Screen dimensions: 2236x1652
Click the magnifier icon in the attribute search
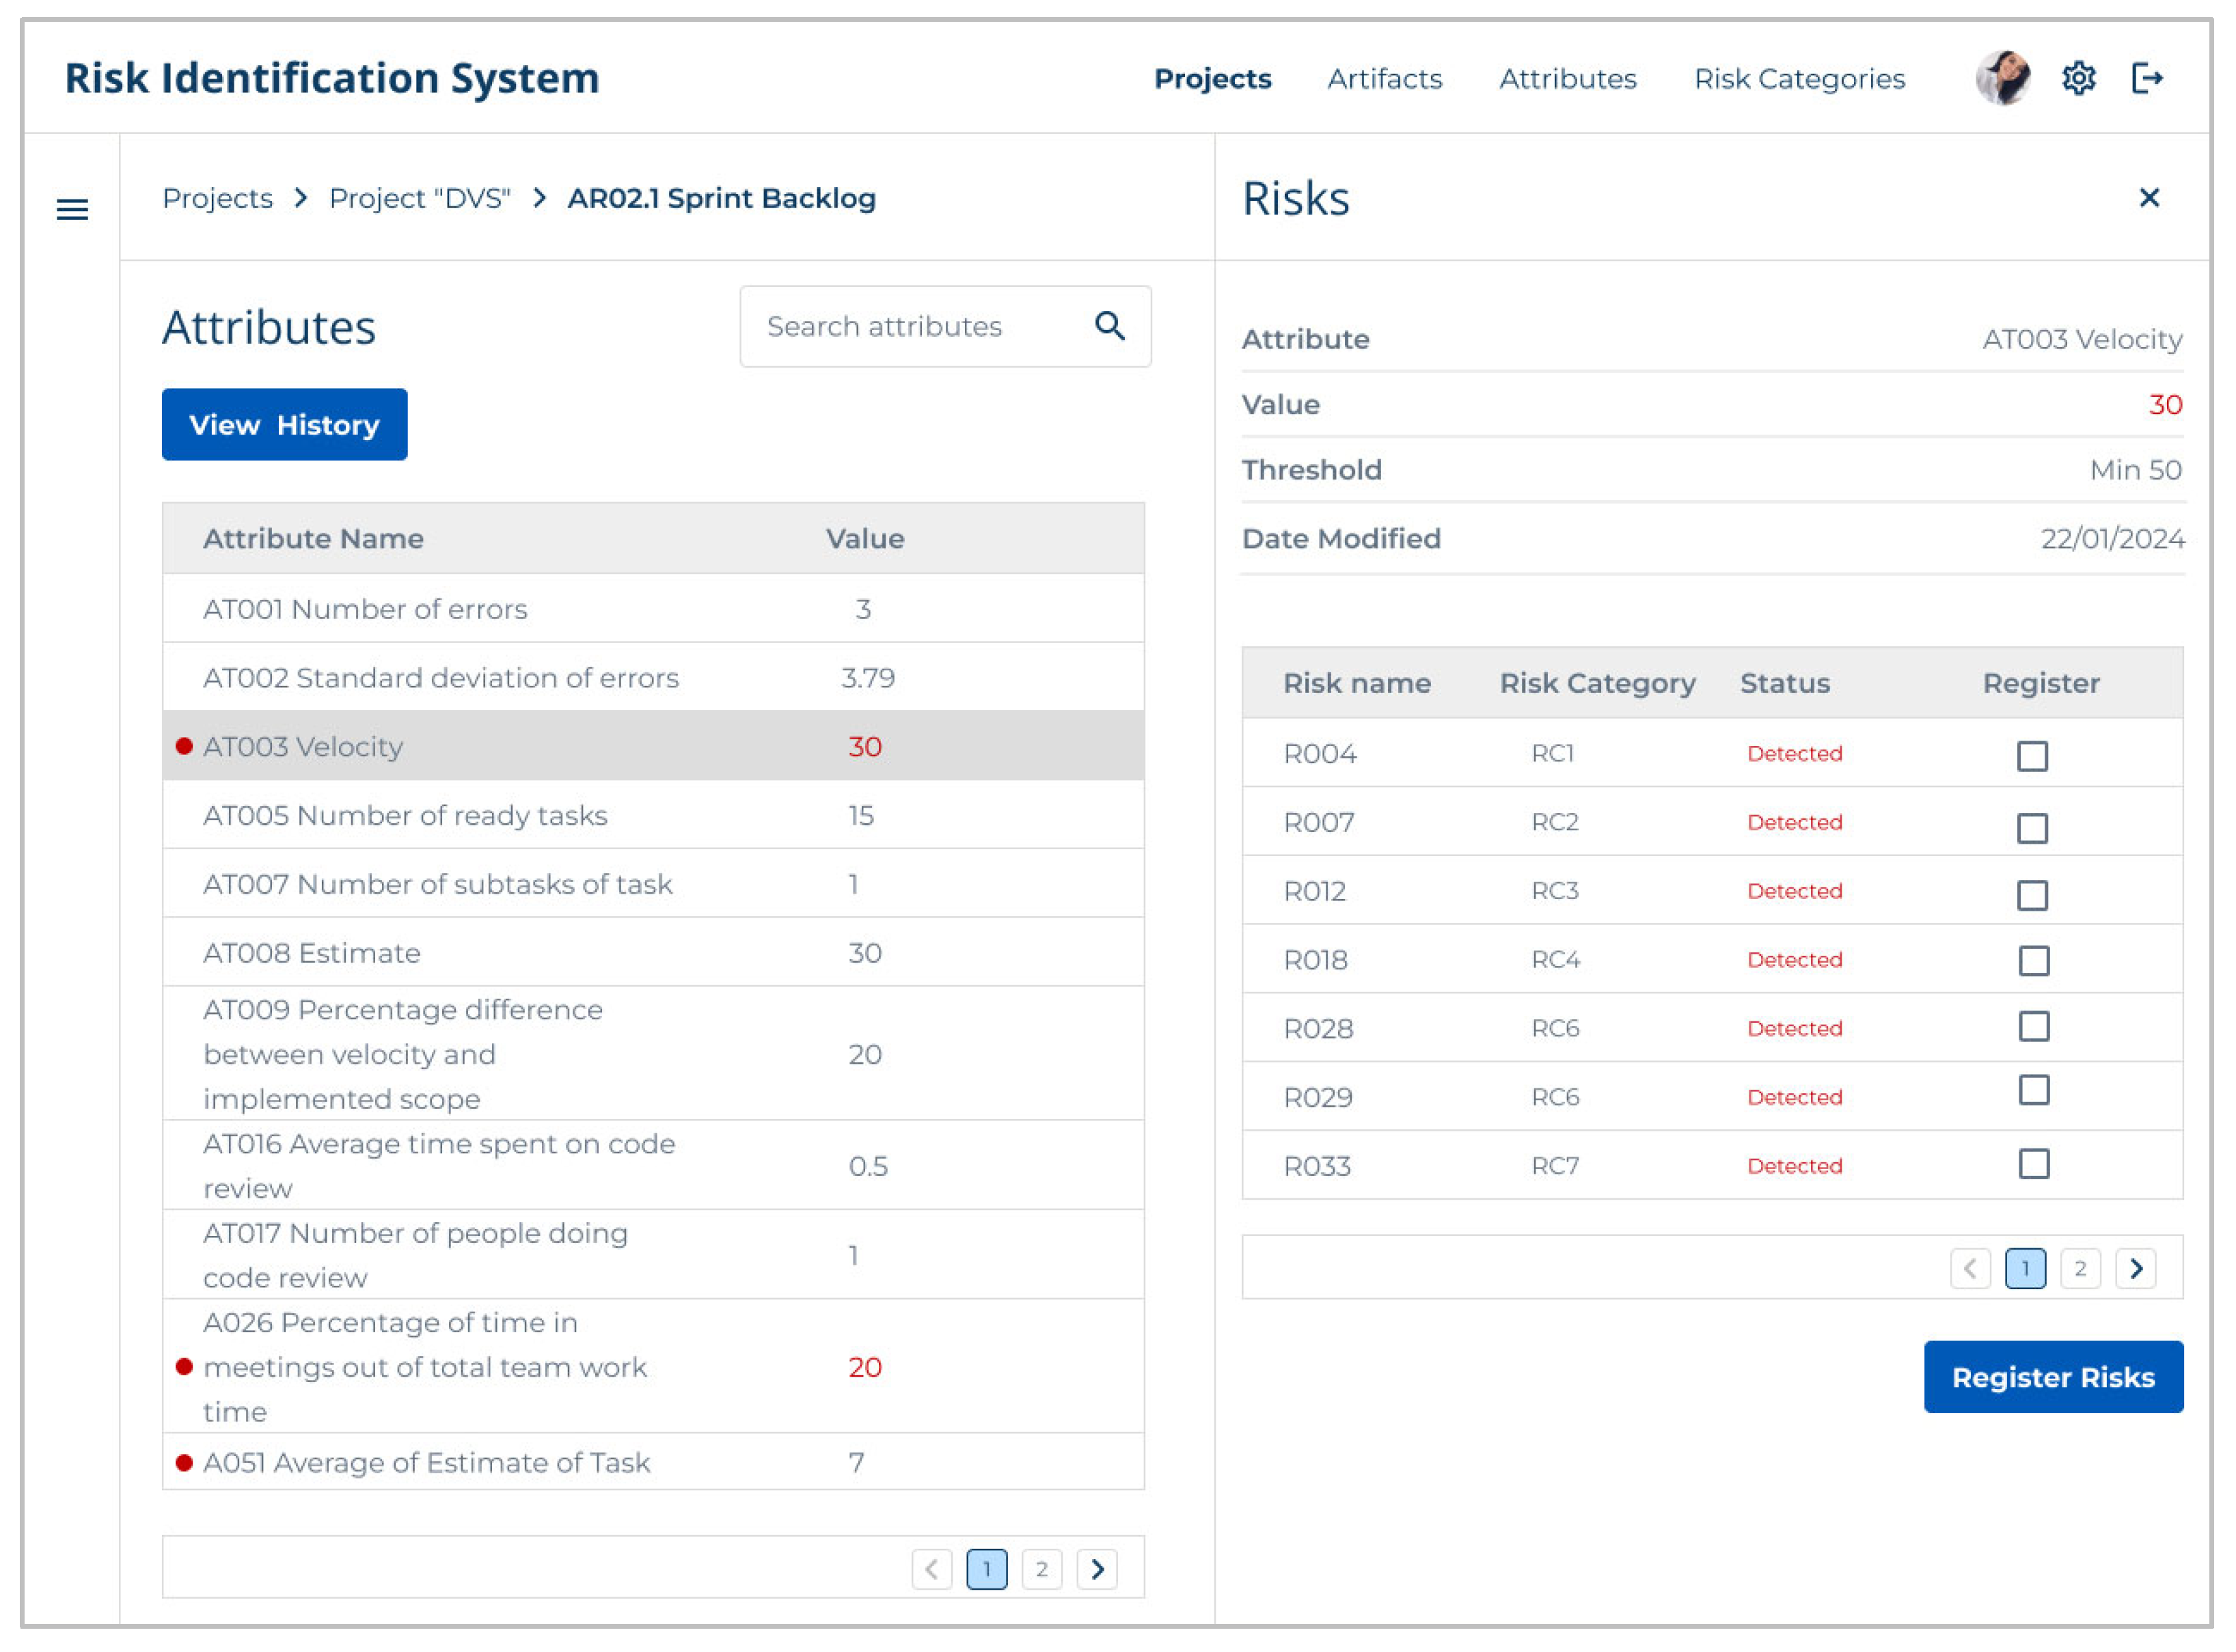click(x=1109, y=326)
